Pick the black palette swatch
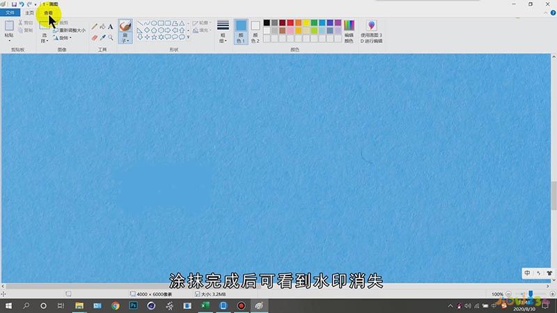Viewport: 557px width, 313px height. (x=267, y=23)
